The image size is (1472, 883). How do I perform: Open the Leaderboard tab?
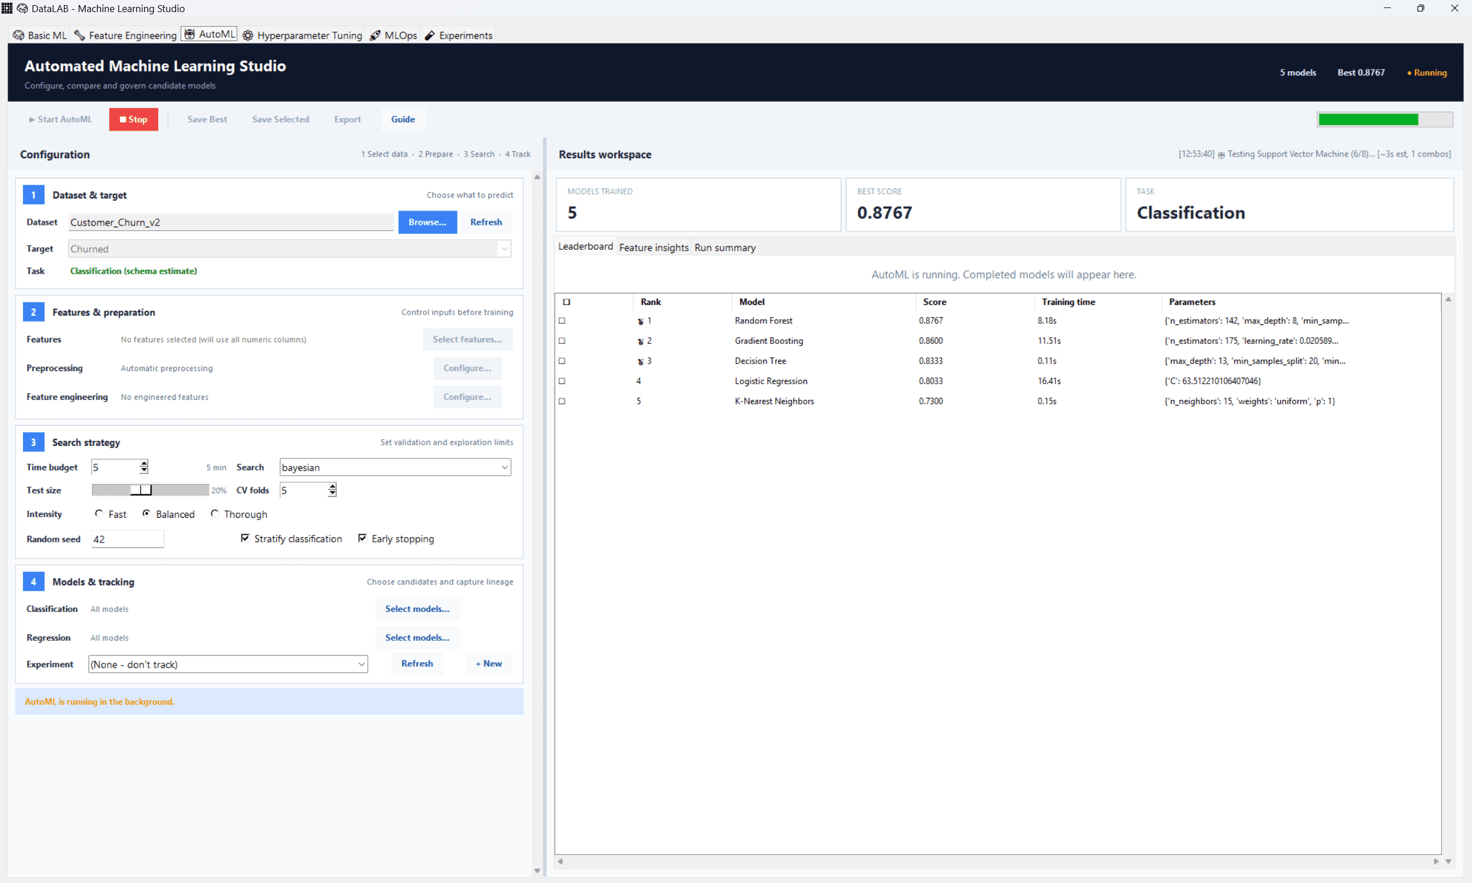(x=585, y=246)
